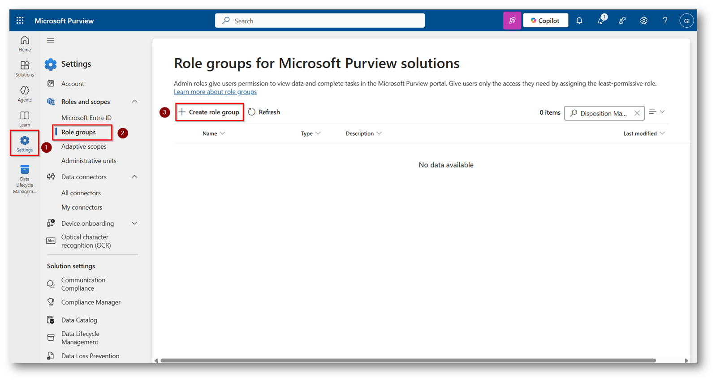The height and width of the screenshot is (382, 716).
Task: Open Administrative units
Action: pyautogui.click(x=89, y=161)
